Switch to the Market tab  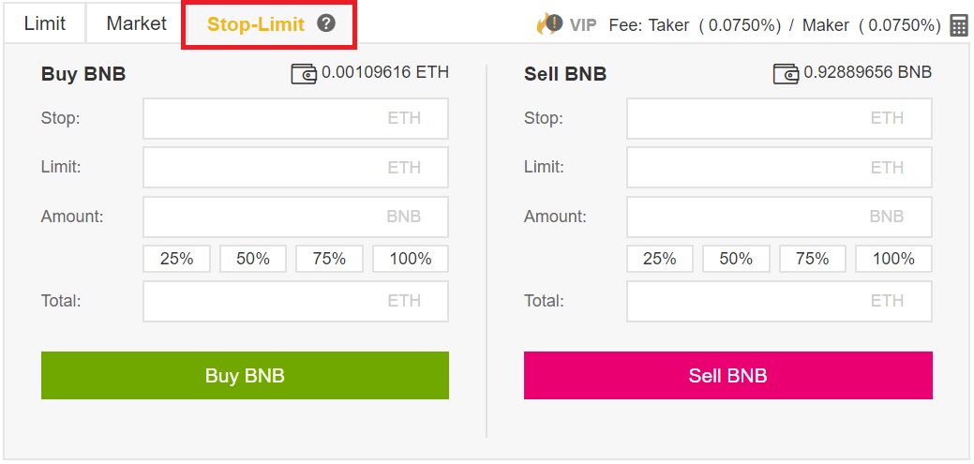coord(137,23)
